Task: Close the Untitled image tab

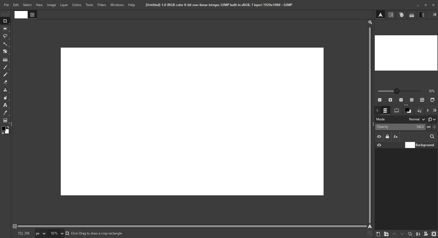Action: coord(32,15)
